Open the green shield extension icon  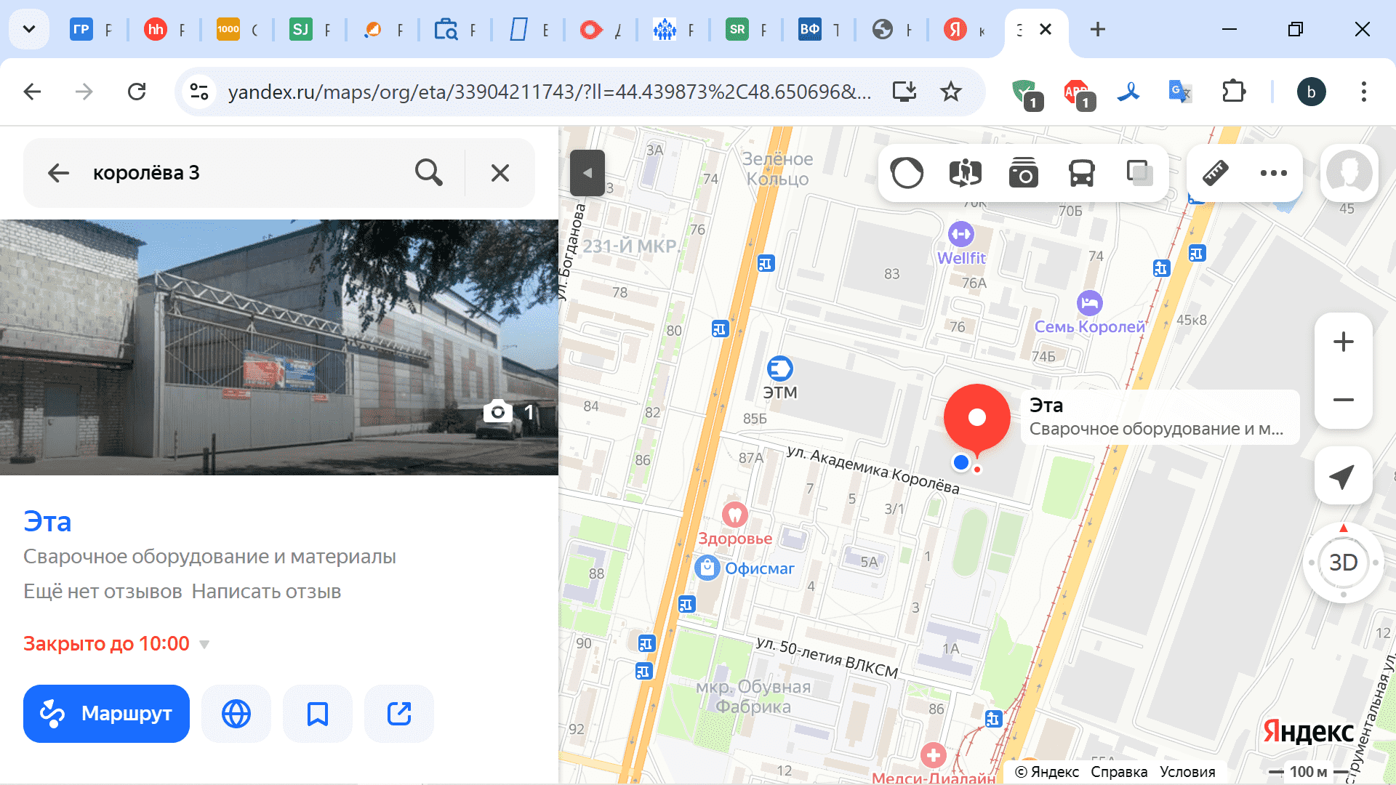(x=1027, y=94)
